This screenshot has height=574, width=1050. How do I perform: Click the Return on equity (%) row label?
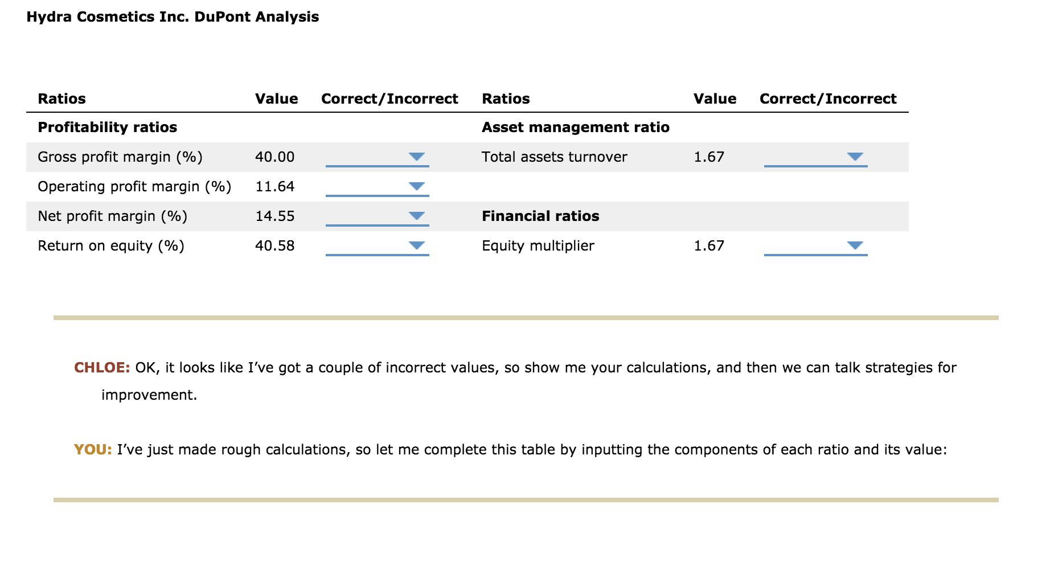click(111, 245)
